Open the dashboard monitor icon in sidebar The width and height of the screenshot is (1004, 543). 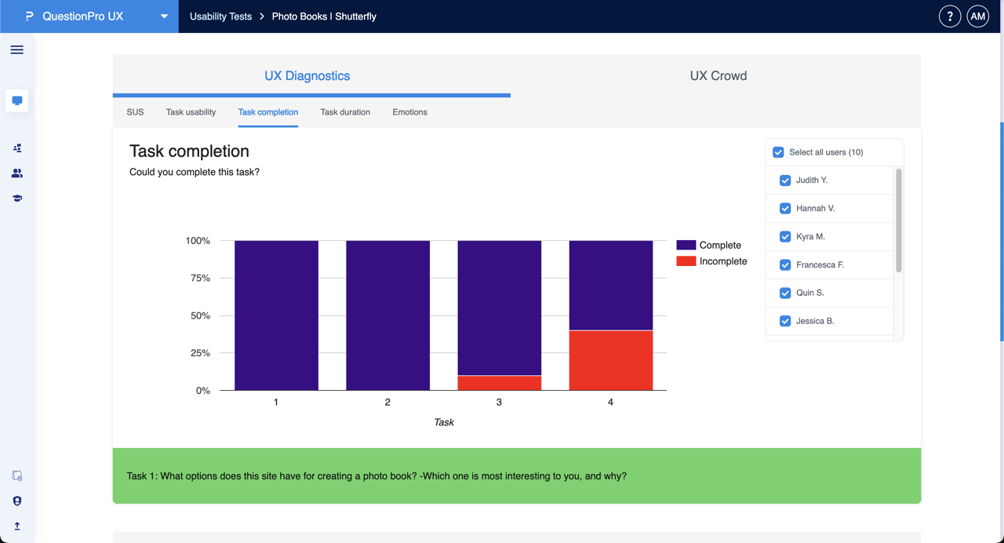pyautogui.click(x=16, y=100)
